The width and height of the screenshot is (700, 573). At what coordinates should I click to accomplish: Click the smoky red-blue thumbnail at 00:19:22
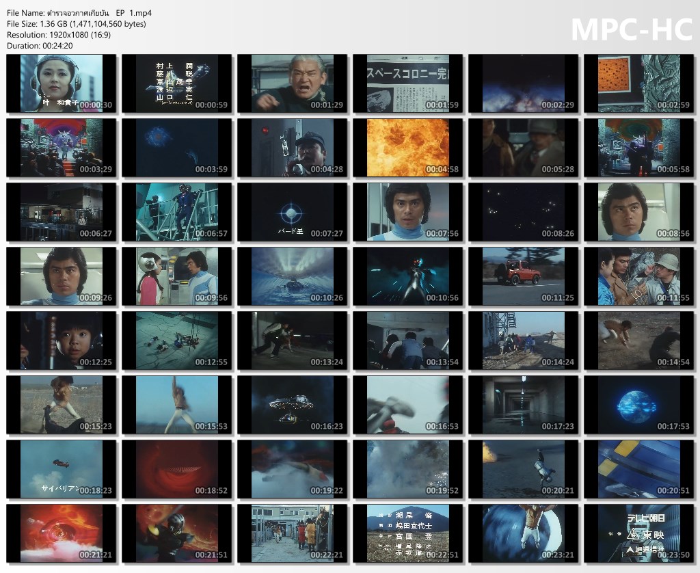[x=293, y=469]
